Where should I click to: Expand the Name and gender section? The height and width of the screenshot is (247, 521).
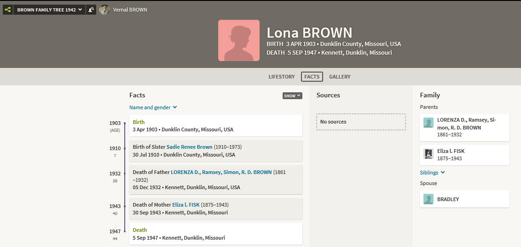coord(153,107)
